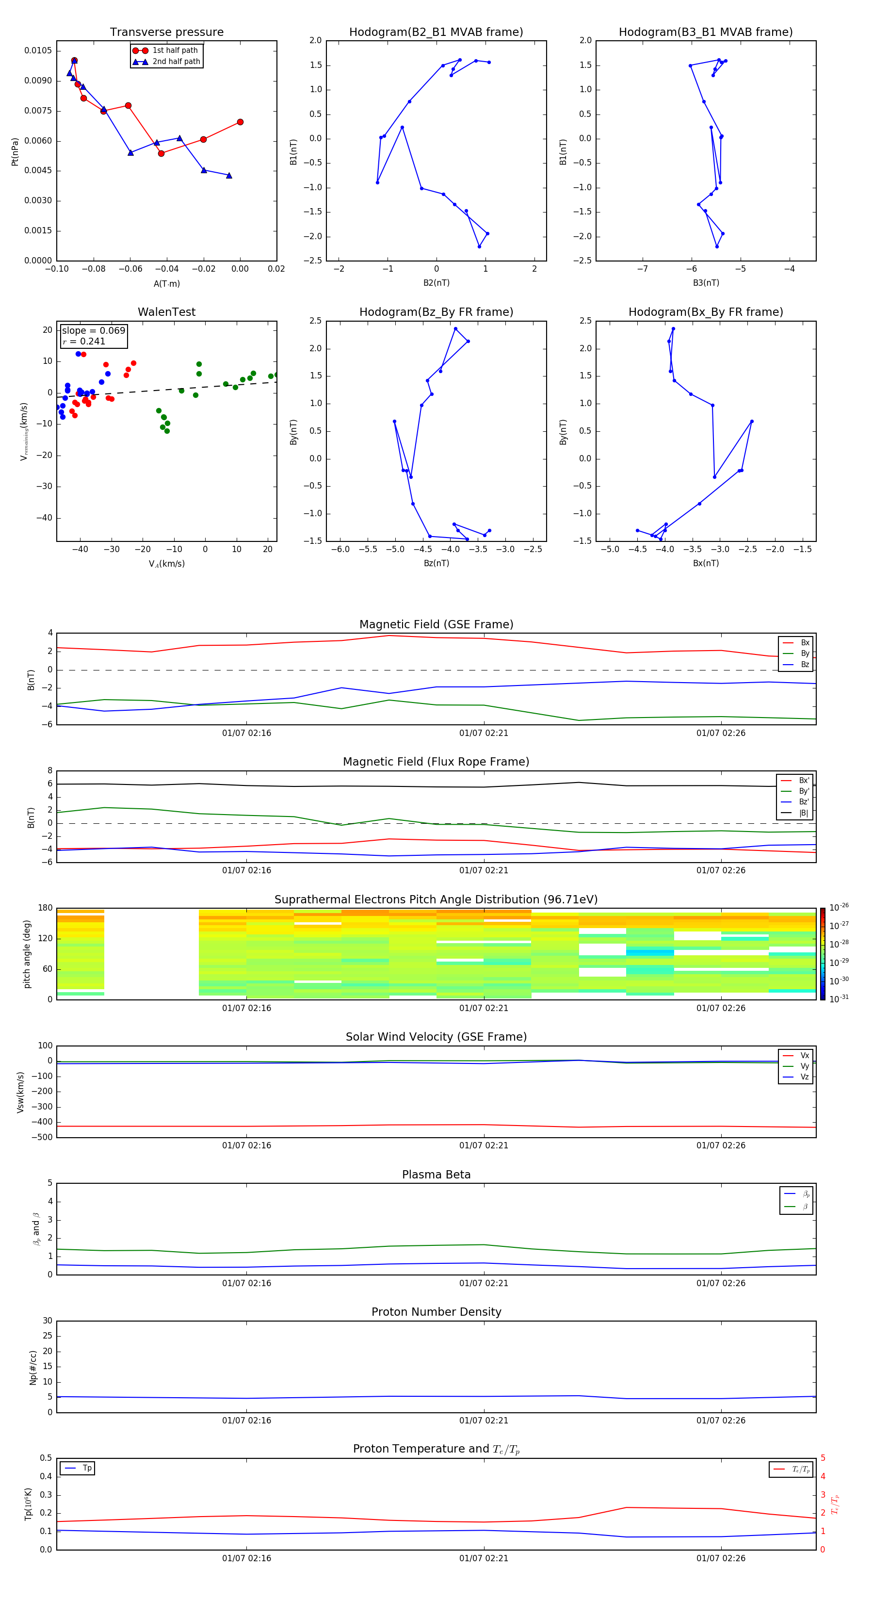Click the 'Vsw(km/s)' axis label
Viewport: 873px width, 1601px height.
click(x=20, y=1092)
